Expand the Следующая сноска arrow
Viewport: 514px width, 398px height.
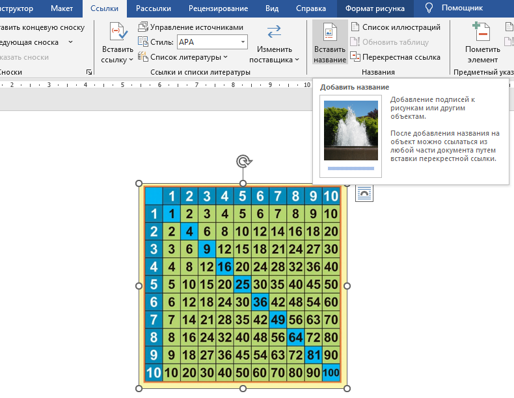(70, 42)
